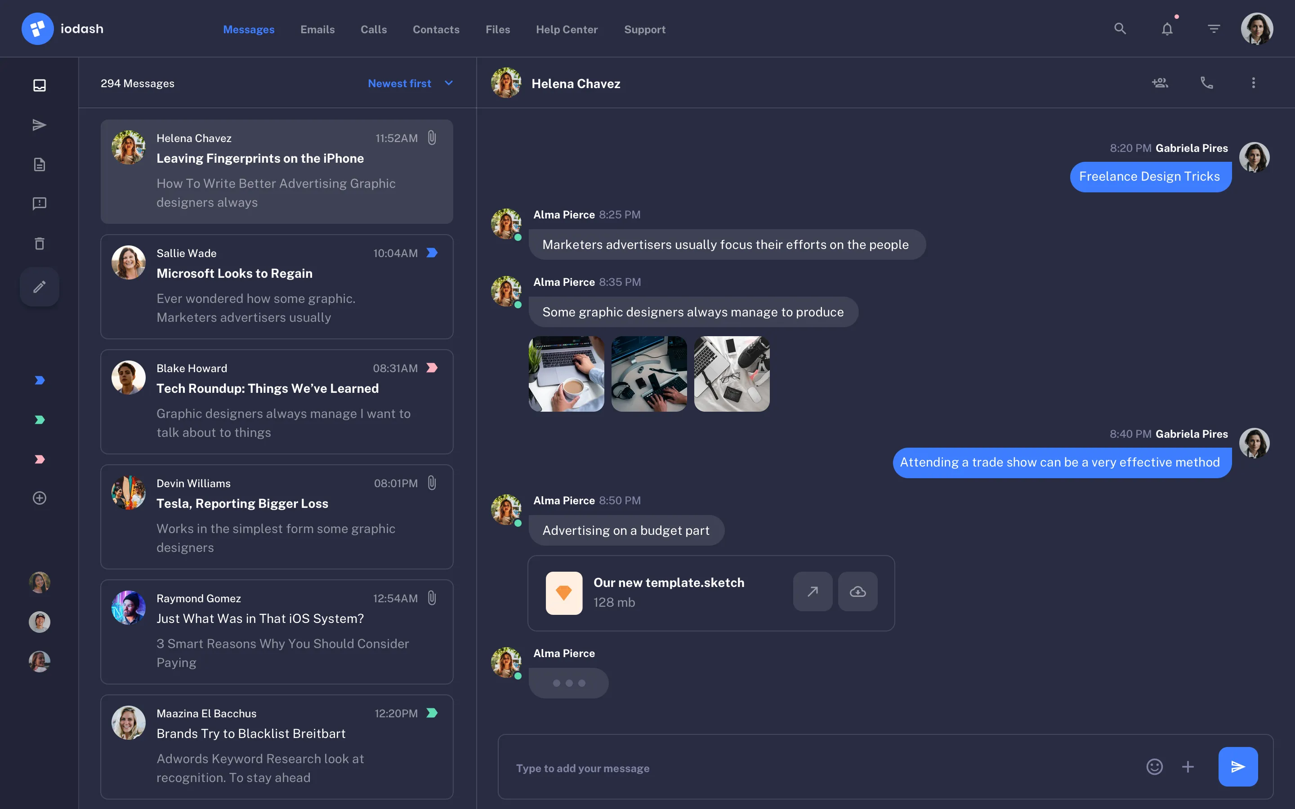
Task: Start a call with Helena Chavez
Action: coord(1207,82)
